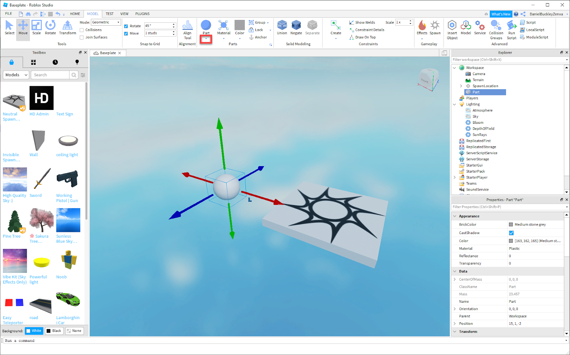
Task: Expand the SpawnLocation tree node
Action: tap(461, 86)
